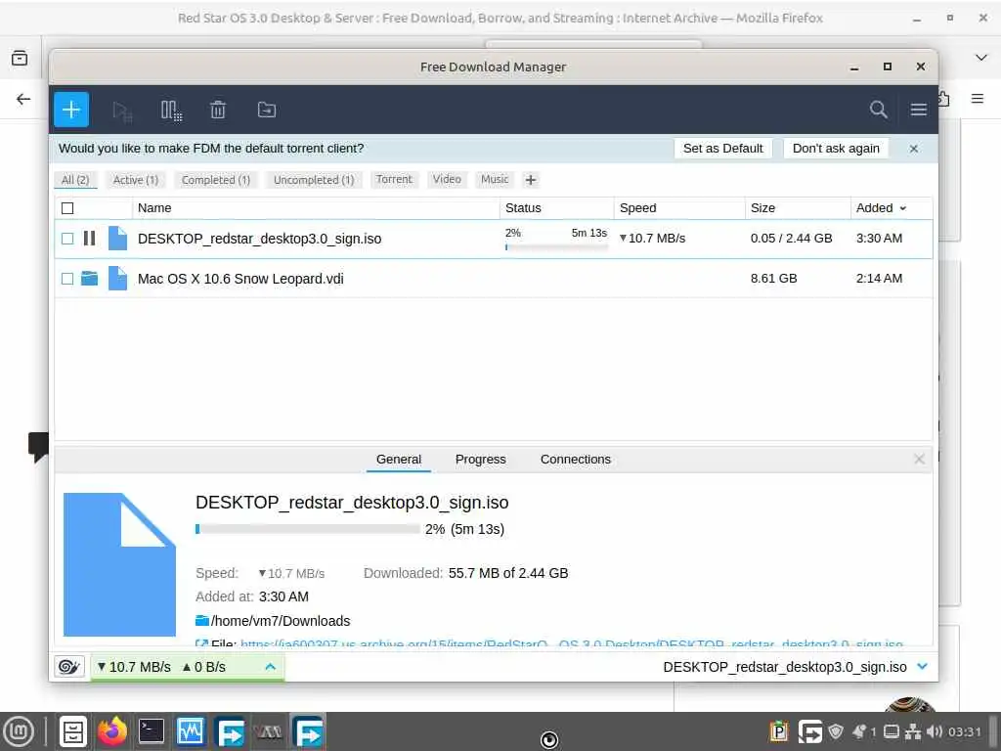Select DESKTOP_redstar_desktop3.0_sign.iso file name in list
The height and width of the screenshot is (751, 1001).
pyautogui.click(x=259, y=239)
